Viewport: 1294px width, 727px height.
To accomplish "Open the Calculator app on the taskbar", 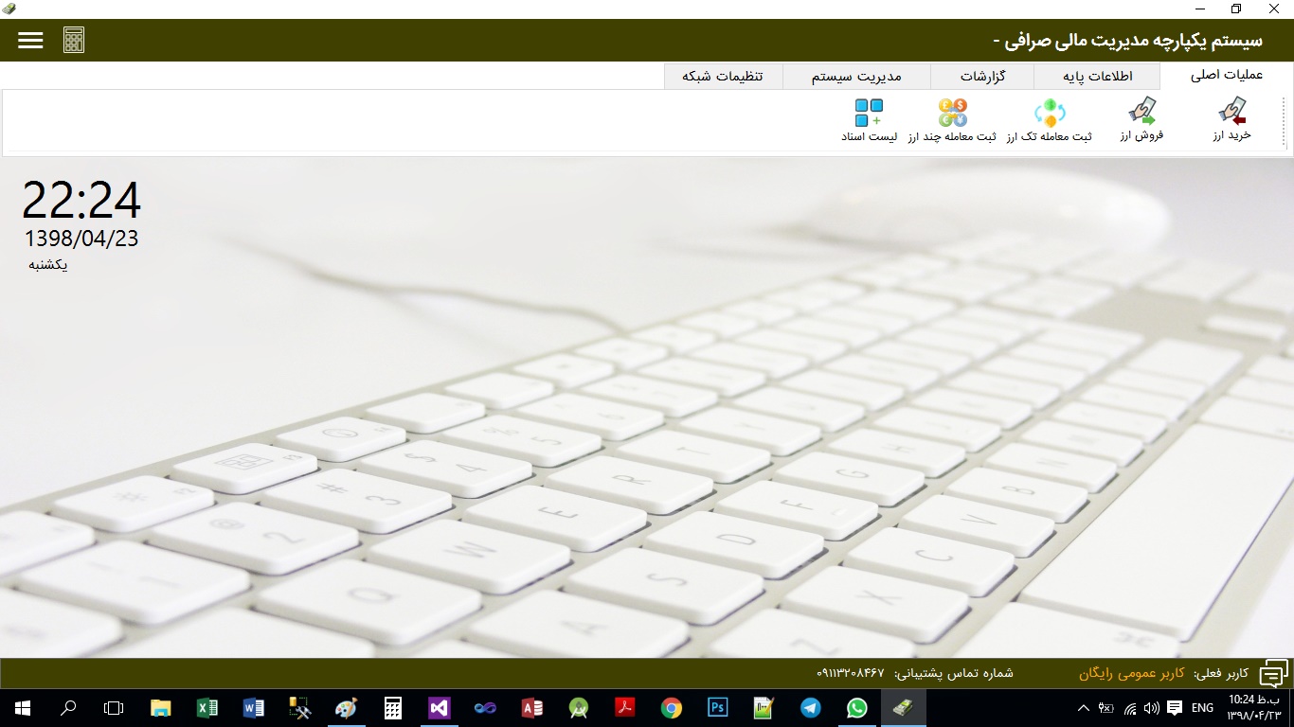I will (x=393, y=708).
